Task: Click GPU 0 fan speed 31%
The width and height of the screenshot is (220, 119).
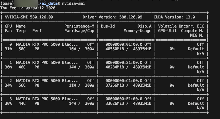Action: point(8,49)
